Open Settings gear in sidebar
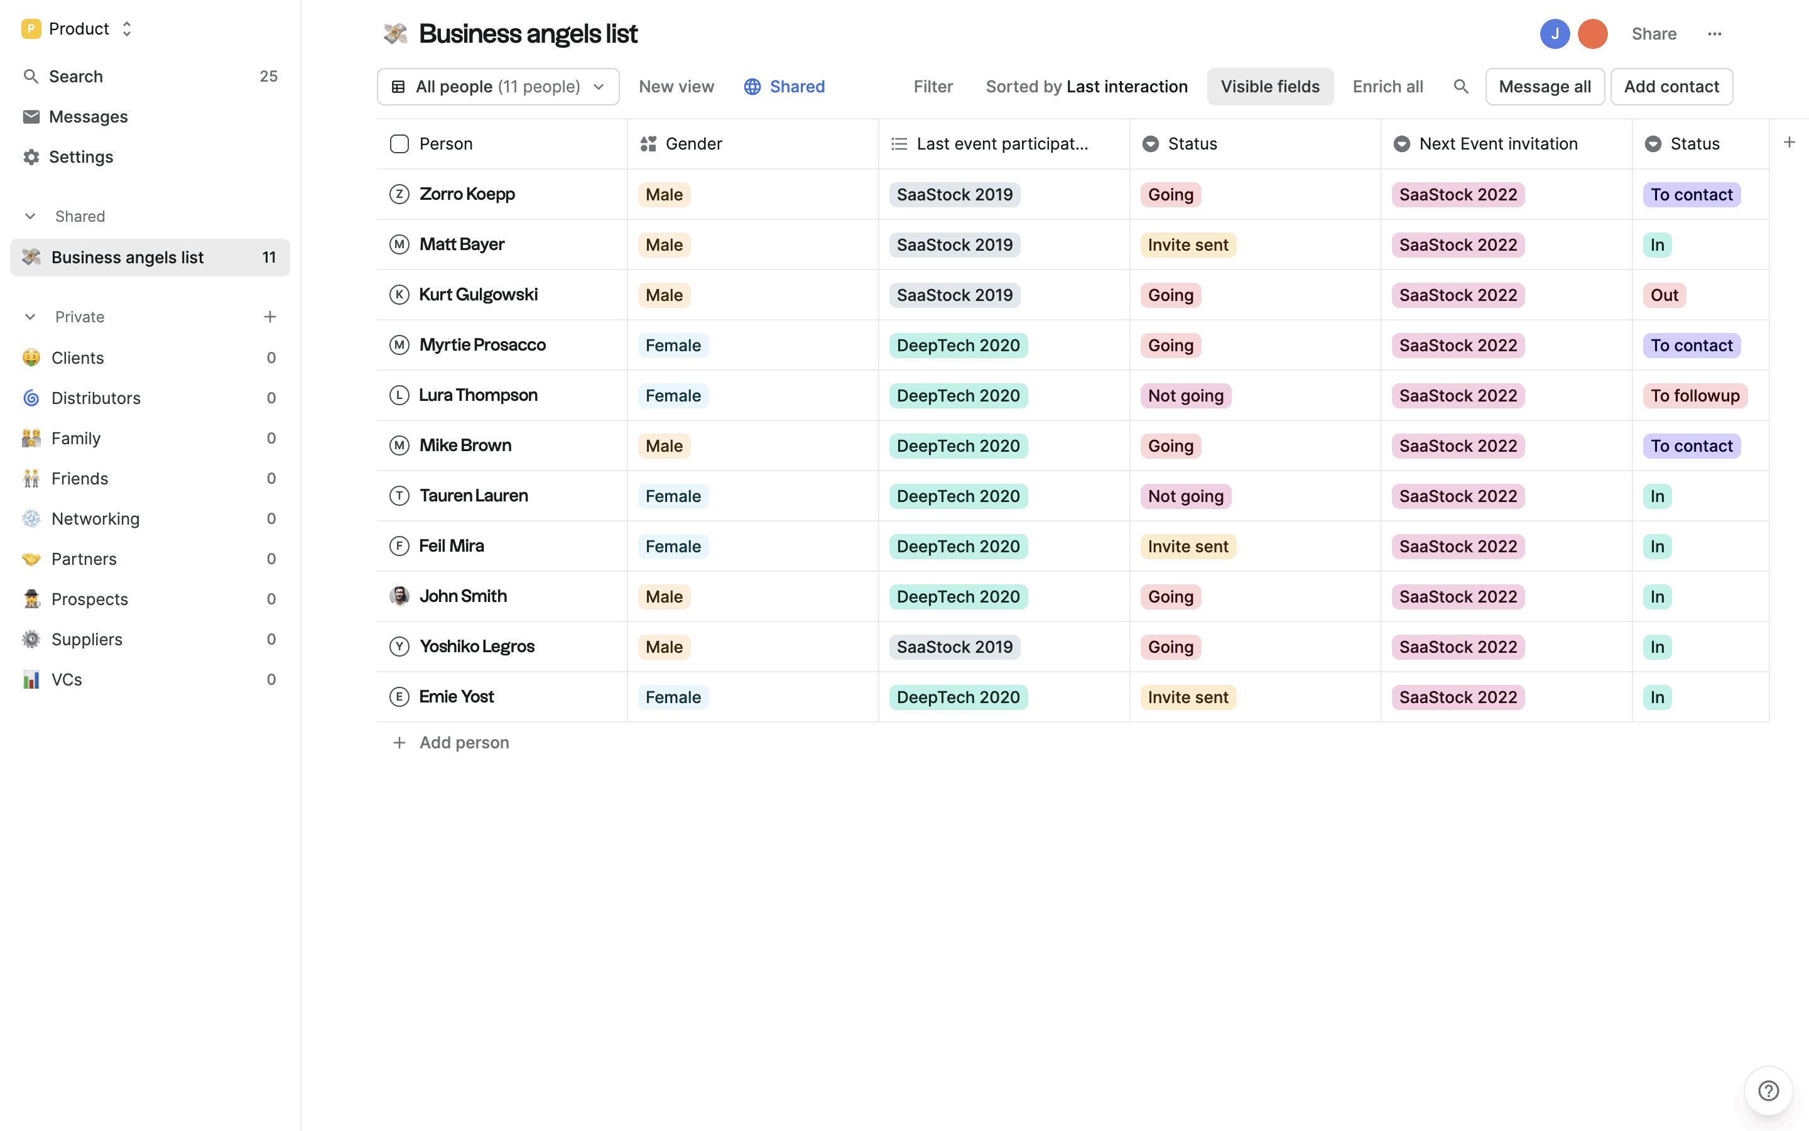The height and width of the screenshot is (1131, 1809). pos(31,157)
